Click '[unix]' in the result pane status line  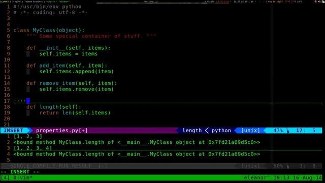[250, 166]
